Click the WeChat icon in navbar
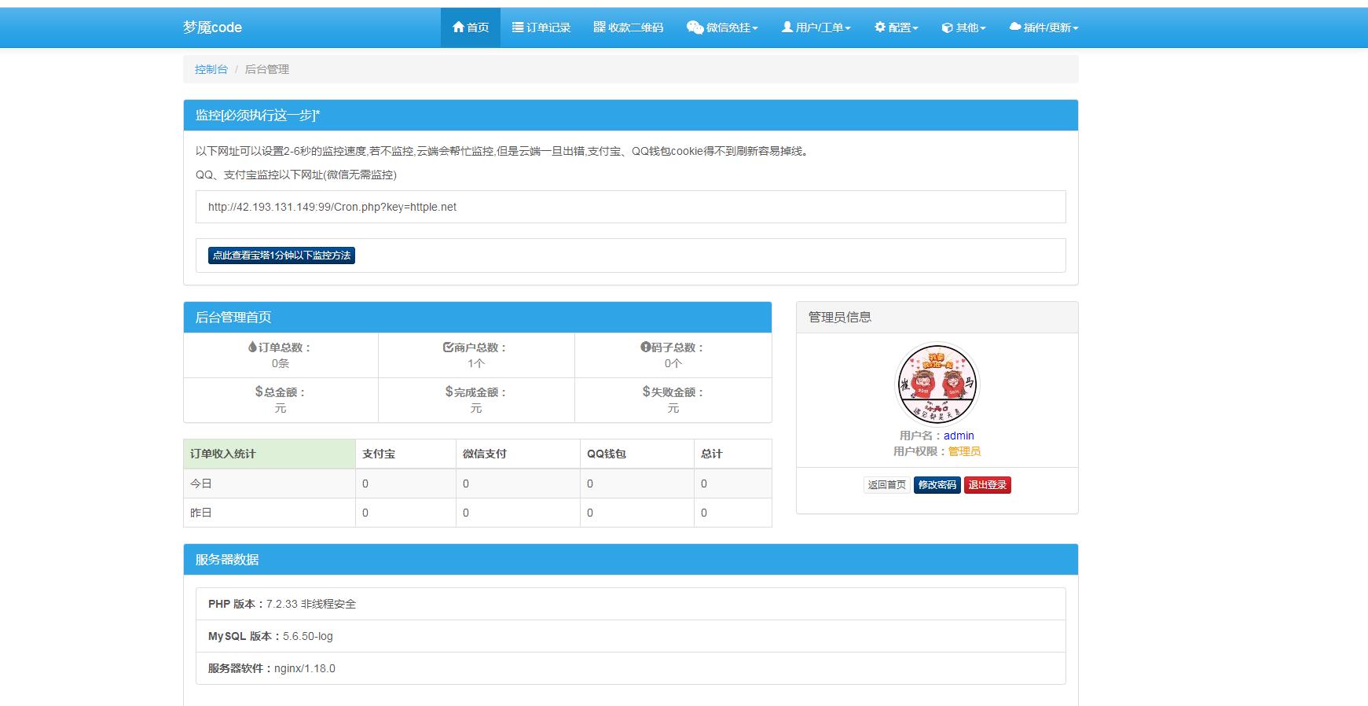This screenshot has width=1368, height=706. tap(695, 28)
